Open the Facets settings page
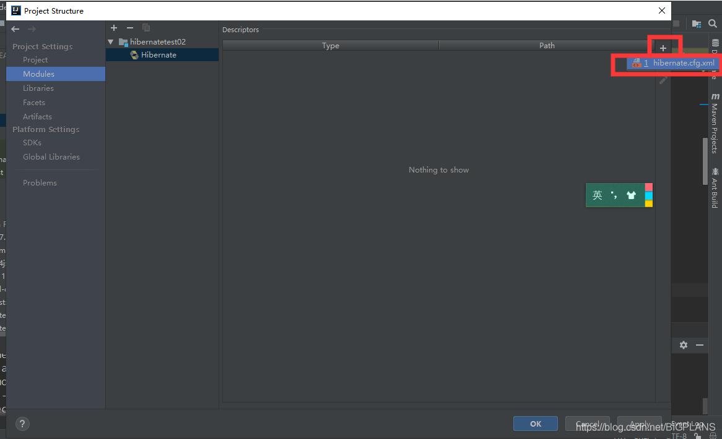 pyautogui.click(x=34, y=103)
